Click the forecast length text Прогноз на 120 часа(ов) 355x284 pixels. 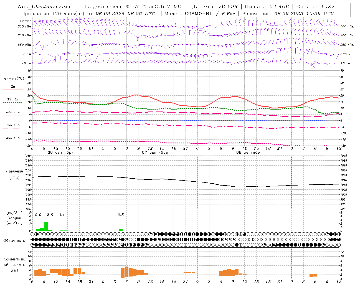(x=53, y=14)
